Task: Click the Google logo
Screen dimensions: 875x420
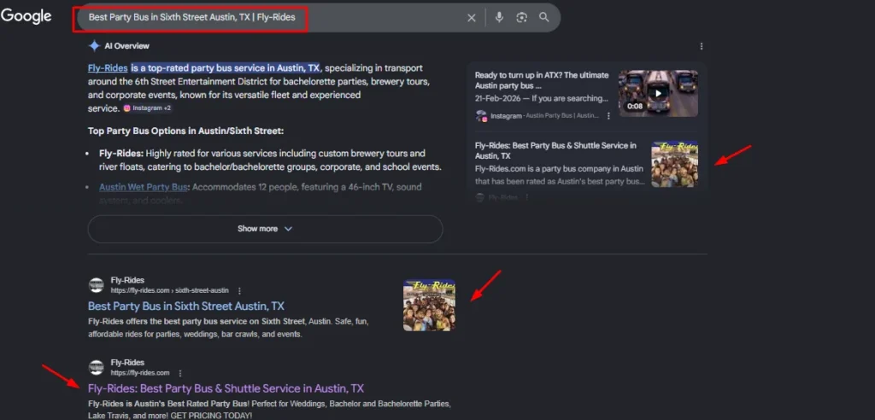Action: 26,16
